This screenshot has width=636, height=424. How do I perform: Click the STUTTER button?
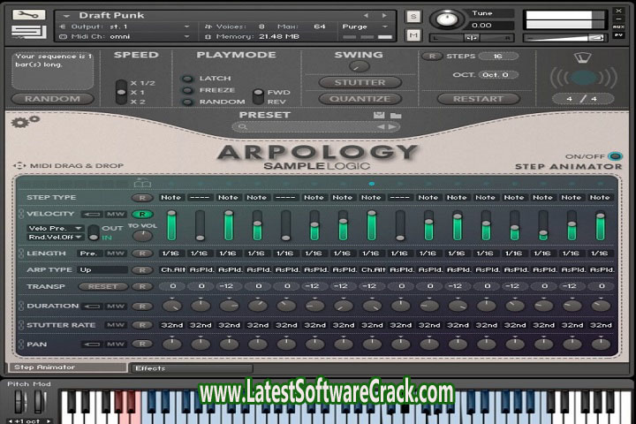(x=360, y=83)
